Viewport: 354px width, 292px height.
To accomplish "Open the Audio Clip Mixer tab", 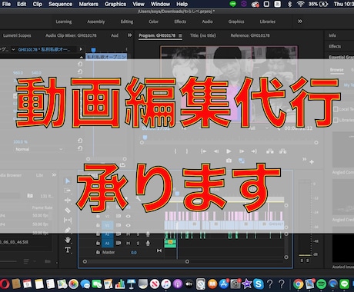I will pos(71,35).
